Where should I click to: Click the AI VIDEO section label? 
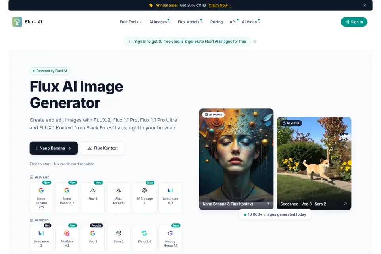pyautogui.click(x=39, y=220)
